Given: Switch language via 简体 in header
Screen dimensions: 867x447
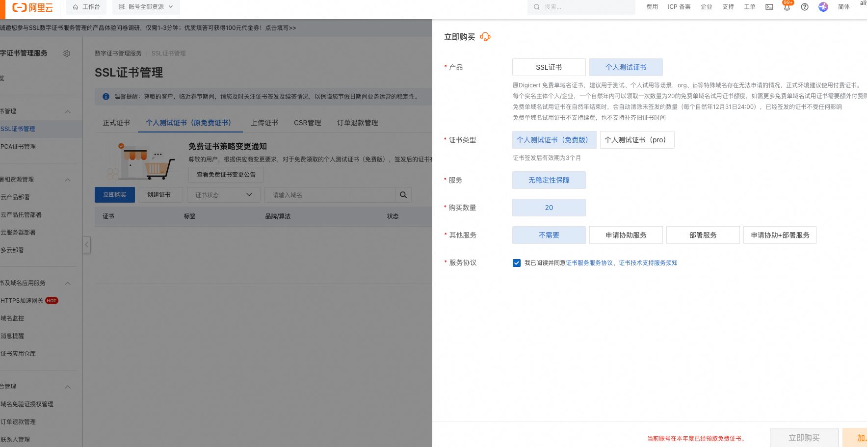Looking at the screenshot, I should (844, 7).
